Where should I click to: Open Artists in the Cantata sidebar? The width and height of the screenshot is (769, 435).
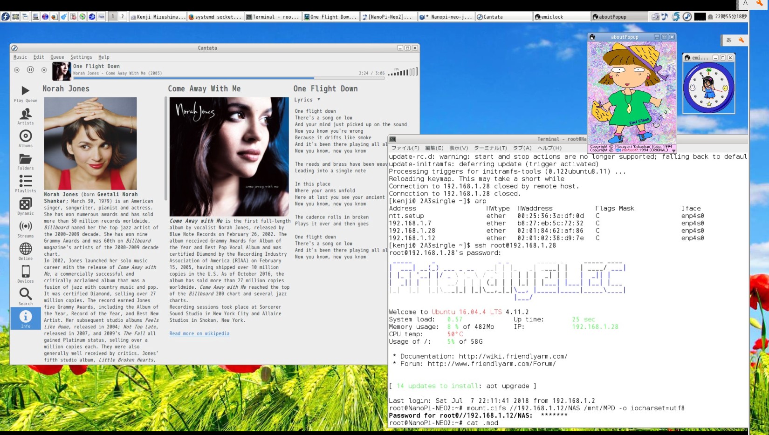click(x=25, y=116)
